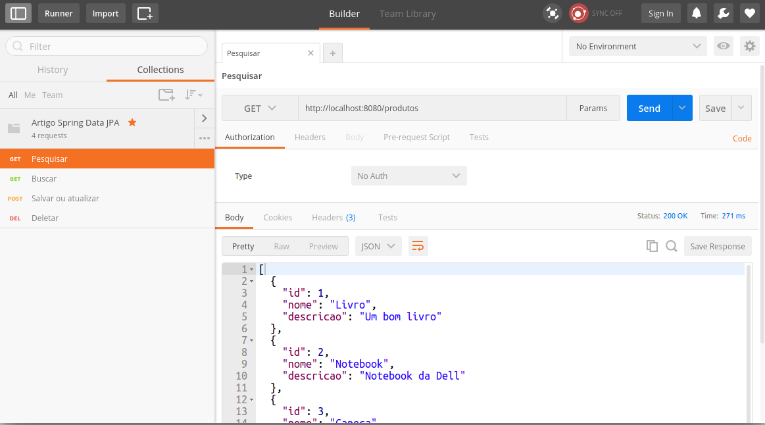This screenshot has height=425, width=765.
Task: Open the notifications bell
Action: (697, 13)
